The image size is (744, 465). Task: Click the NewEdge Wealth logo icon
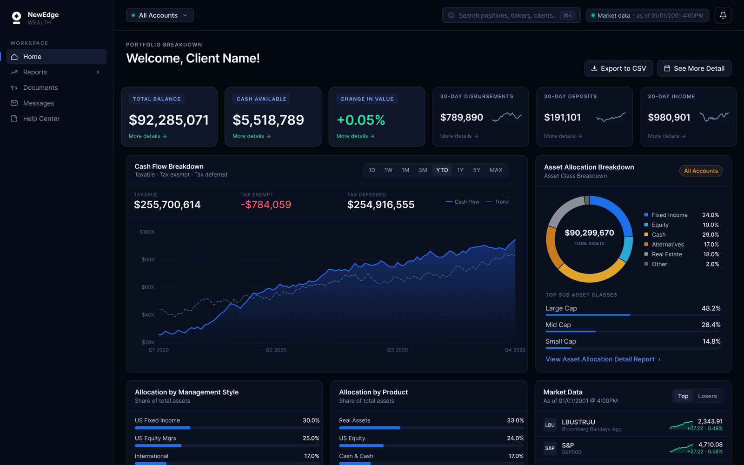[x=17, y=18]
